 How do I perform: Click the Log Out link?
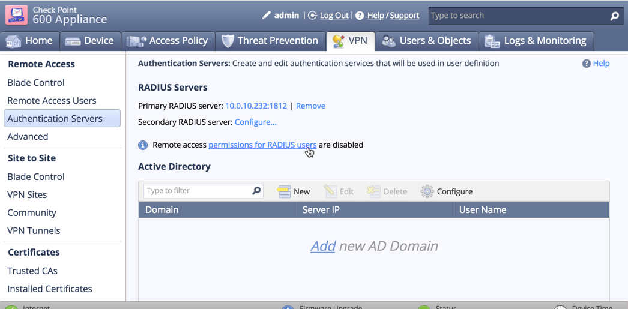point(334,16)
